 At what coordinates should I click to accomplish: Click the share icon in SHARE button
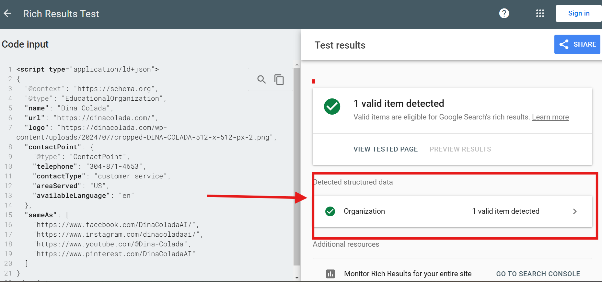[564, 44]
